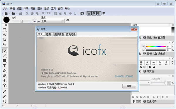Select the dodge light bulb tool
This screenshot has height=109, width=176.
point(4,85)
